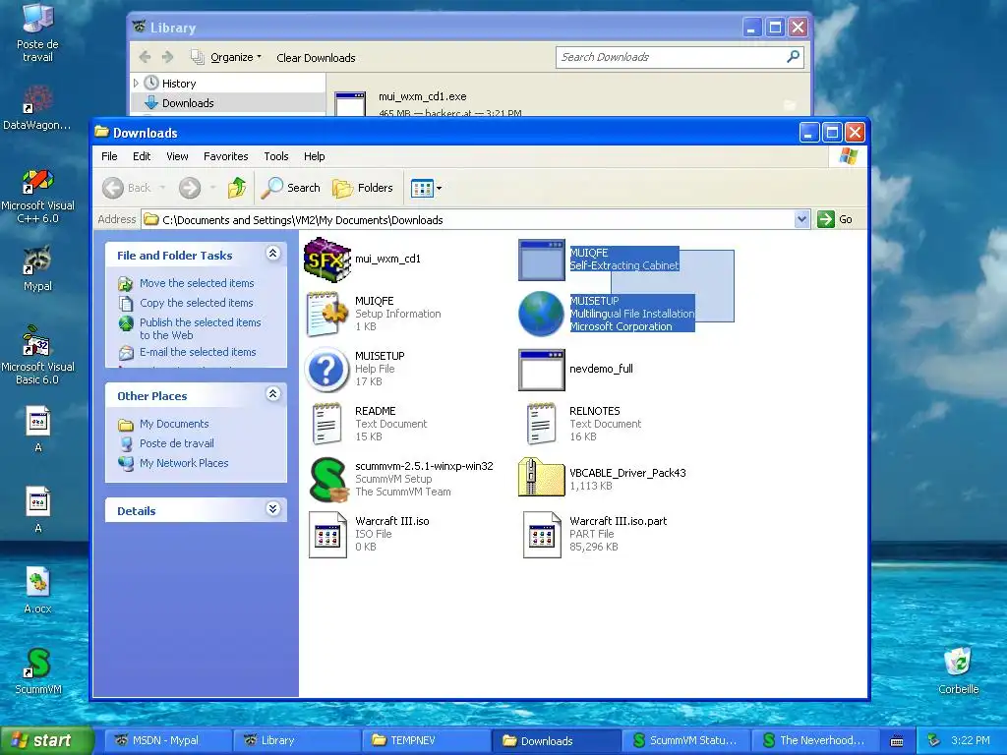
Task: Click the Library window forward arrow
Action: pyautogui.click(x=167, y=57)
